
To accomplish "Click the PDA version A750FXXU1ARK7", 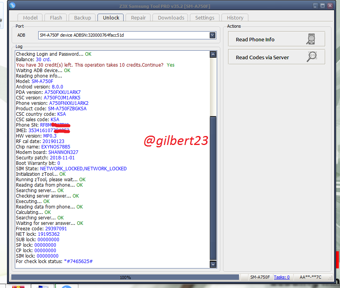I will tap(62, 92).
